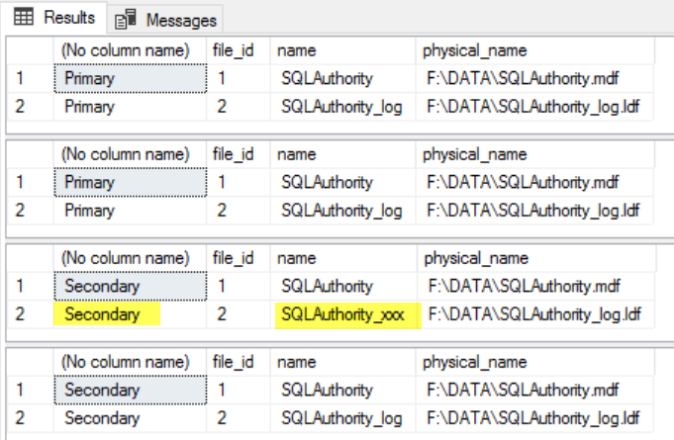Select focused Secondary cell in third result set
Image resolution: width=674 pixels, height=440 pixels.
coord(130,287)
